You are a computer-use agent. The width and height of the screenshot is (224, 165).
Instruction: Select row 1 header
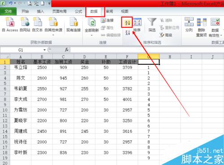(5, 62)
